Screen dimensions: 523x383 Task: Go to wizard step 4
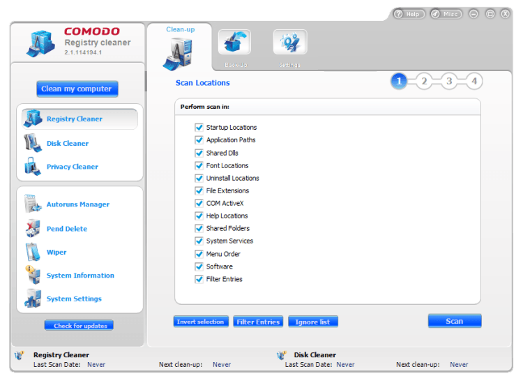tap(474, 81)
